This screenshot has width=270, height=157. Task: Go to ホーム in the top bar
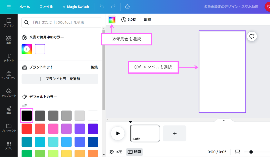click(x=25, y=7)
